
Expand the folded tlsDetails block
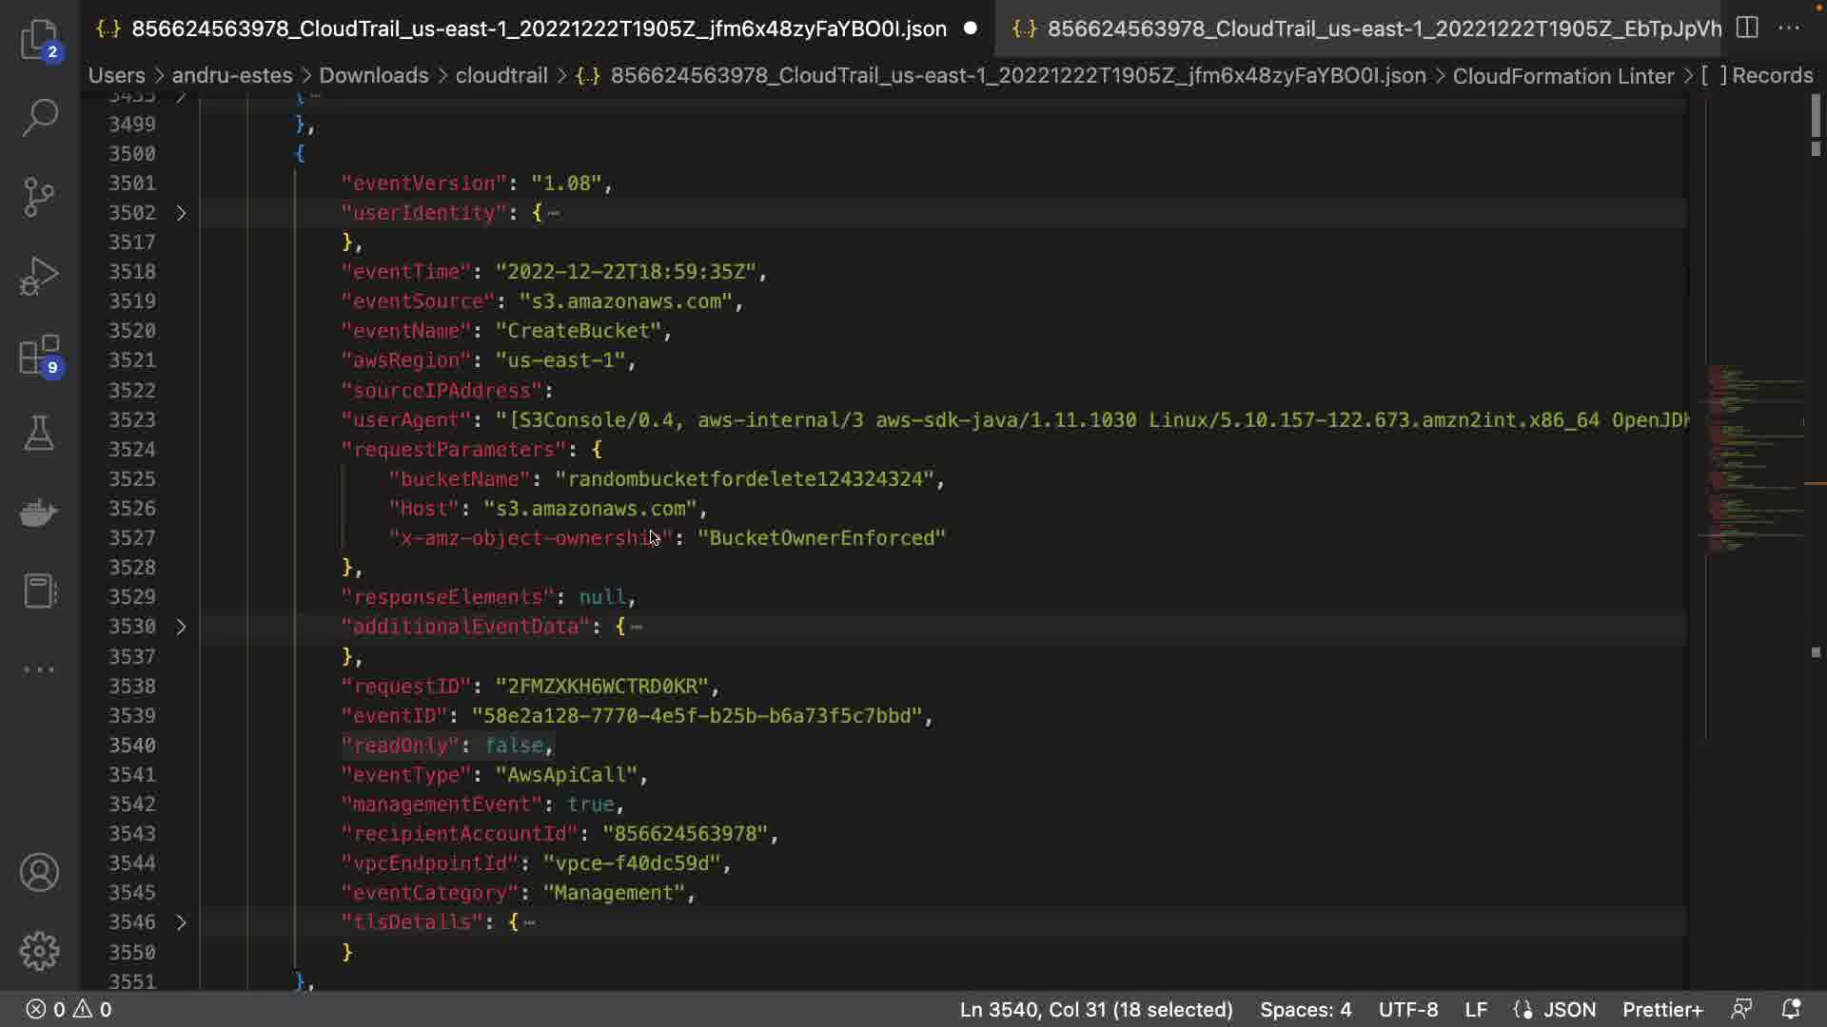(181, 922)
